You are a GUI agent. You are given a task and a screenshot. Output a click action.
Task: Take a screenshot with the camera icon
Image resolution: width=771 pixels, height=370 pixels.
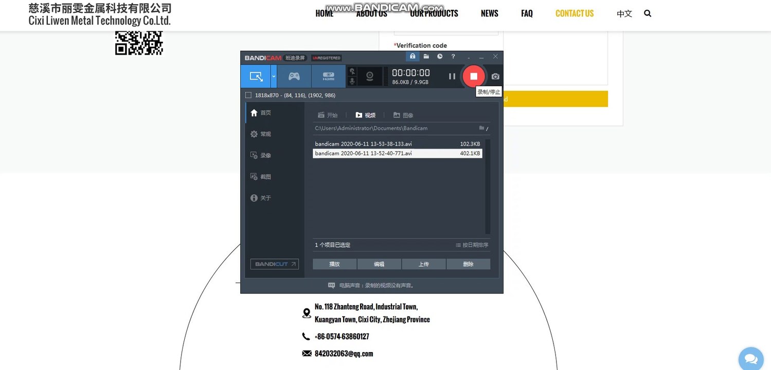pos(495,77)
